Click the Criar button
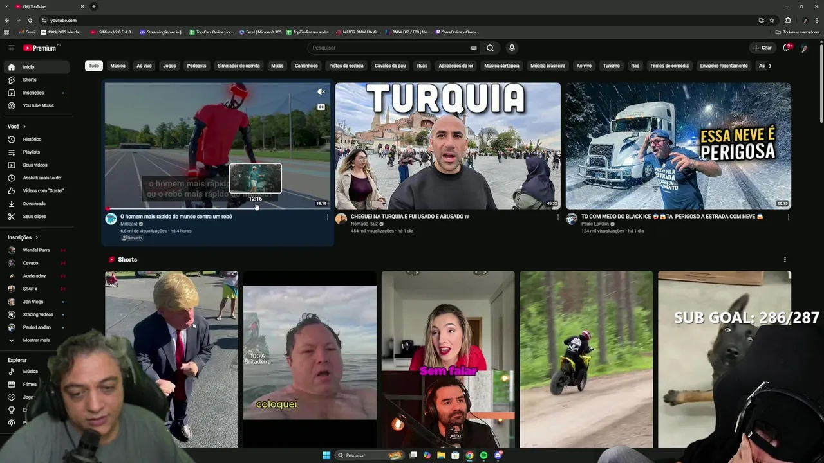 coord(762,48)
